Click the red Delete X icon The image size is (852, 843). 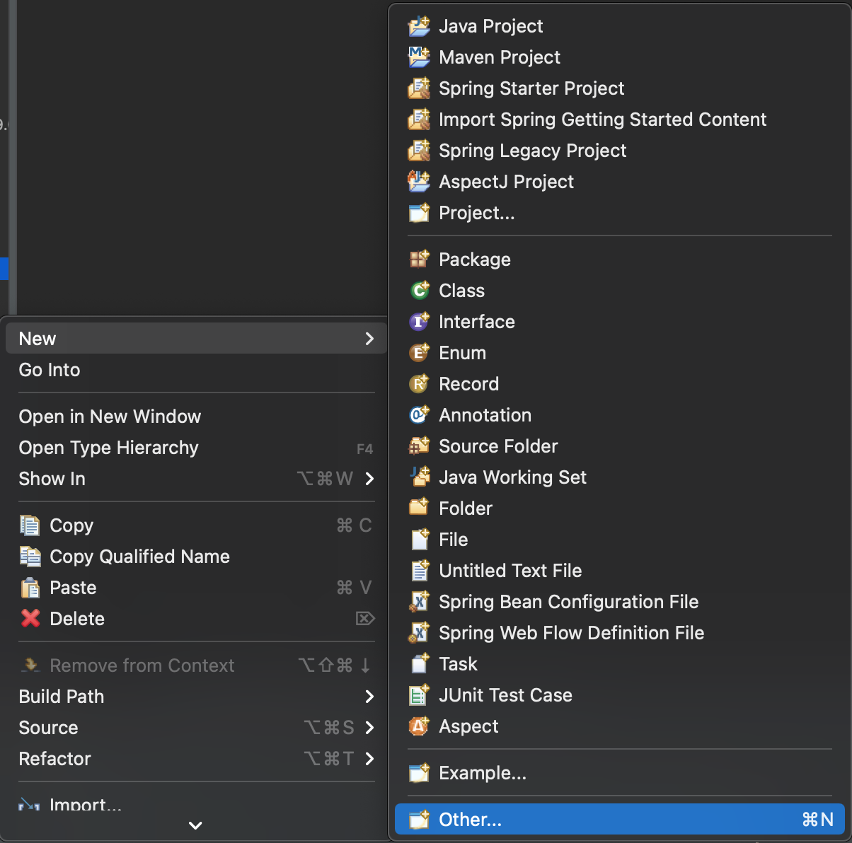tap(30, 619)
